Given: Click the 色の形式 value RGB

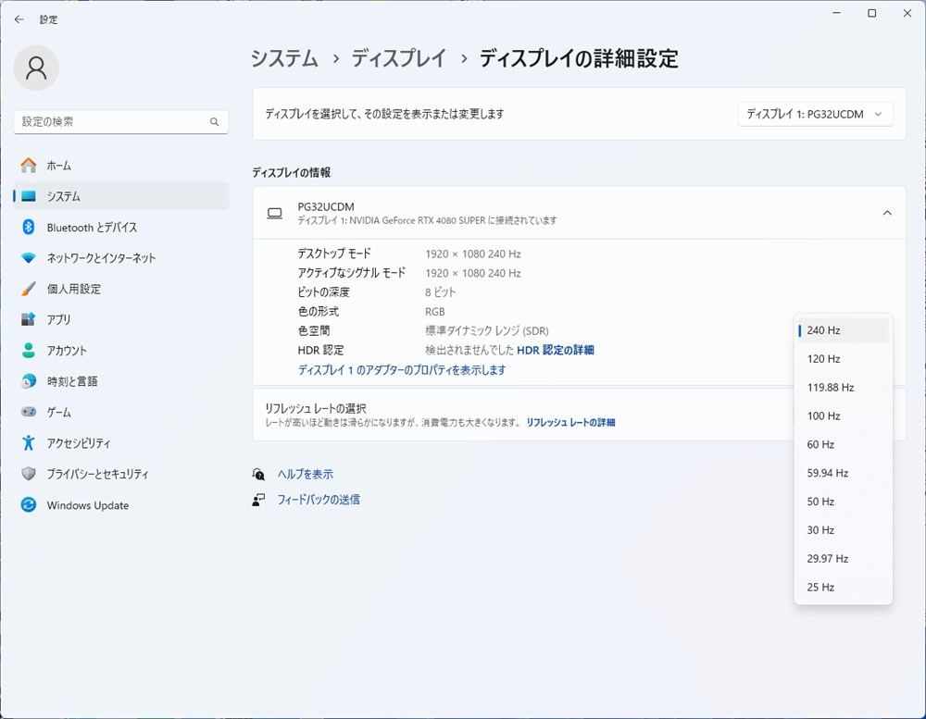Looking at the screenshot, I should tap(435, 312).
